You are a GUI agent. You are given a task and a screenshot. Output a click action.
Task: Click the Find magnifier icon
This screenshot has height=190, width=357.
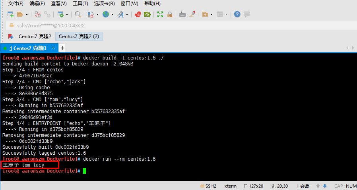tap(78, 14)
